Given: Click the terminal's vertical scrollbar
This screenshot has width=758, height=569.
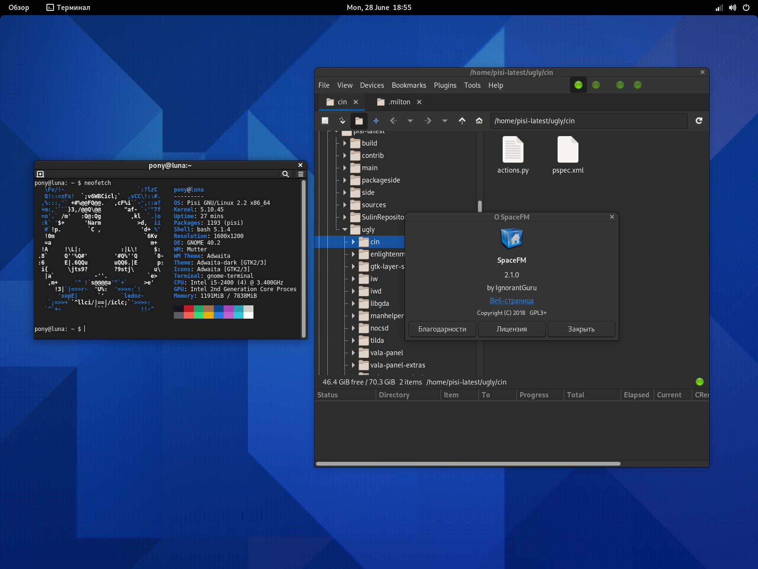Looking at the screenshot, I should tap(303, 258).
